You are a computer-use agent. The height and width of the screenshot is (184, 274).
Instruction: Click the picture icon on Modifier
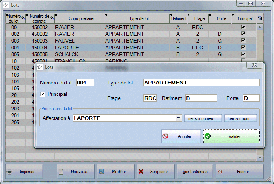click(101, 172)
